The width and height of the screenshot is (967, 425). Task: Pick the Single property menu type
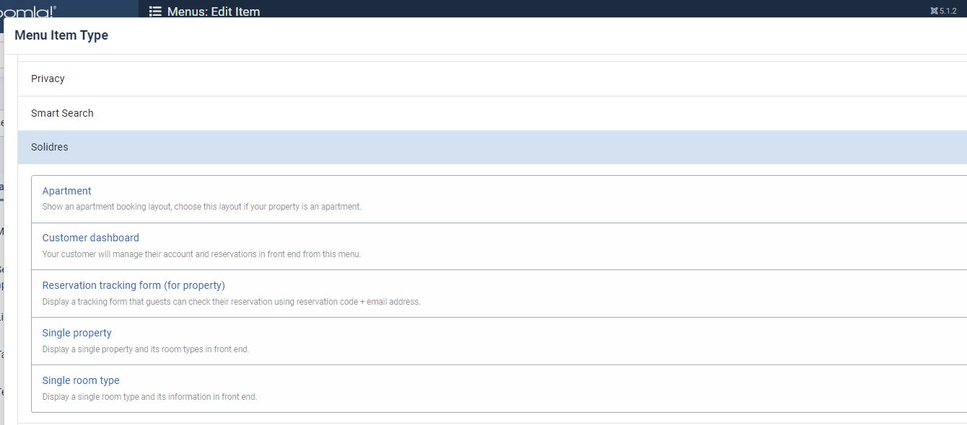coord(77,333)
